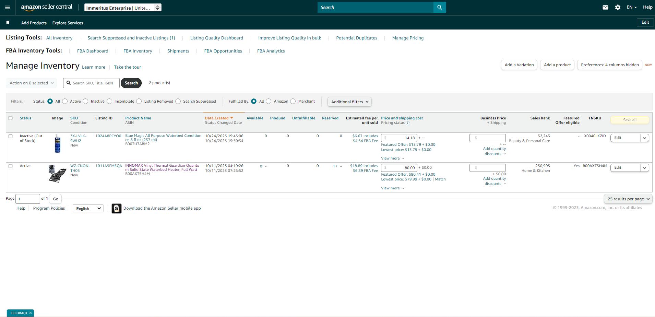The image size is (655, 317).
Task: Expand the Additional filters dropdown
Action: tap(349, 102)
